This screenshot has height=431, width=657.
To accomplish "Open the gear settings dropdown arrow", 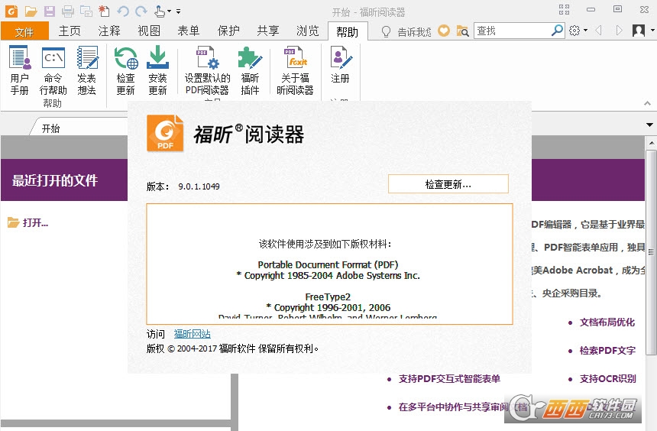I will pyautogui.click(x=585, y=31).
